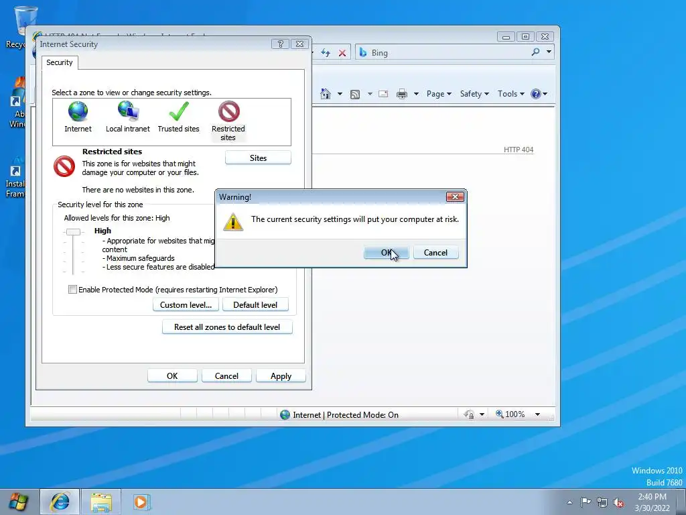Expand the search provider dropdown arrow
The height and width of the screenshot is (515, 686).
[x=549, y=52]
